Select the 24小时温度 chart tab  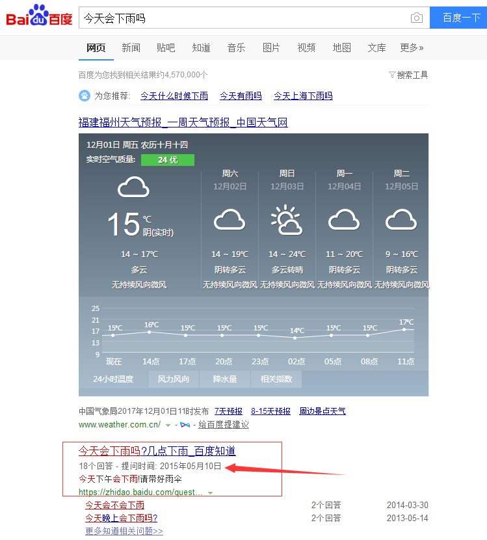113,379
